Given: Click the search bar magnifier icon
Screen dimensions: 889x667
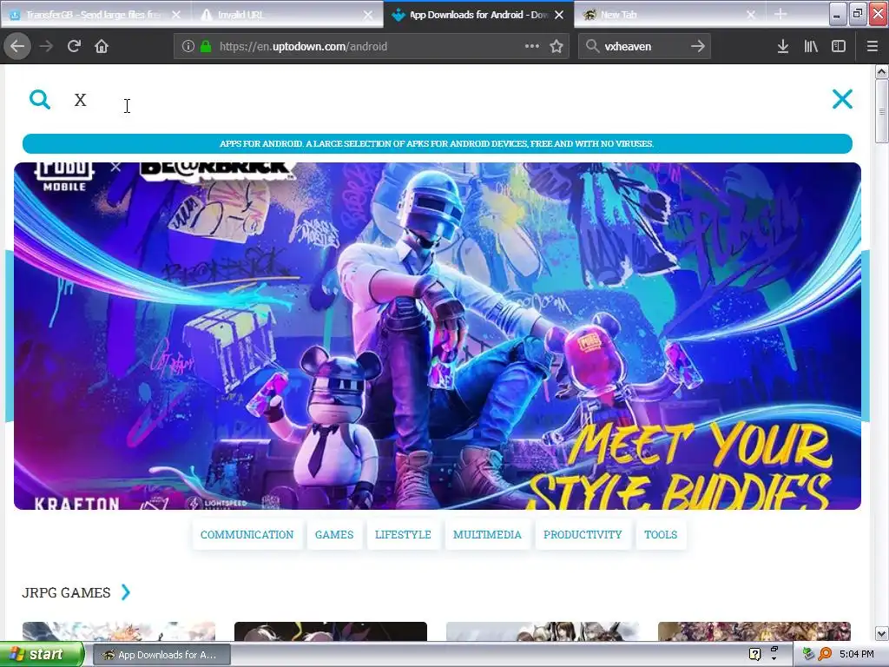Looking at the screenshot, I should (592, 47).
